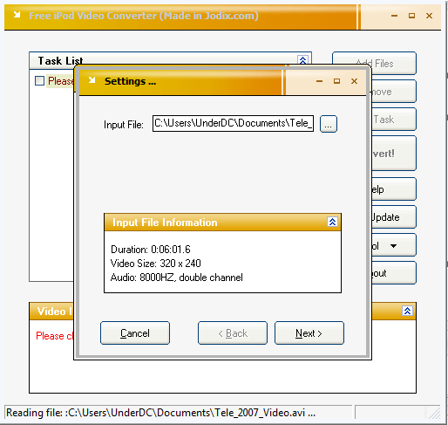Collapse the Task List panel chevron

pyautogui.click(x=302, y=60)
